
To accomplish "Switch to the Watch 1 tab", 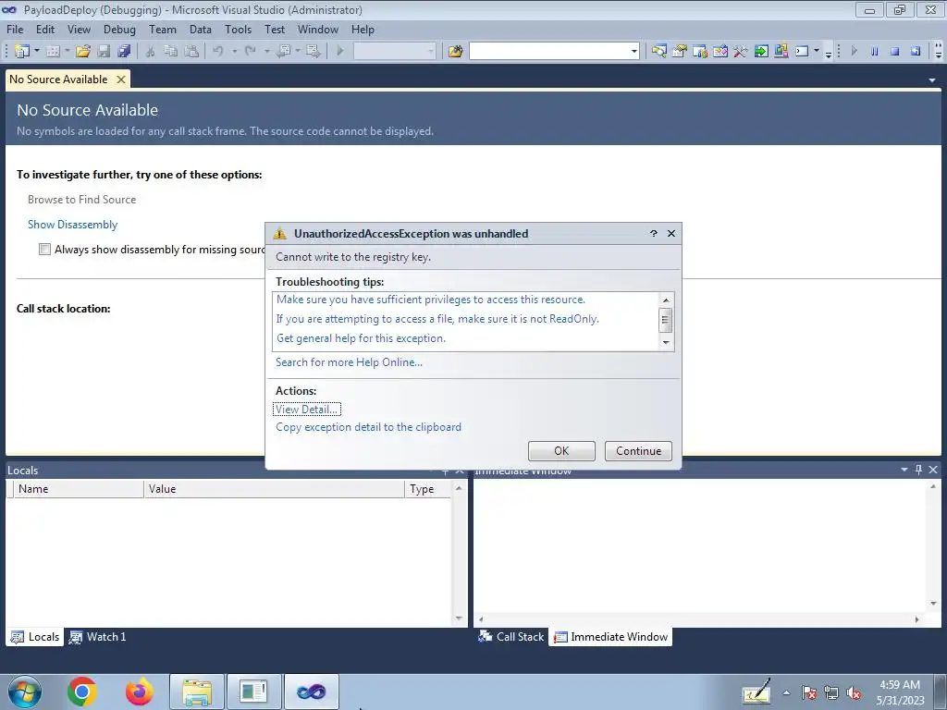I will (98, 636).
